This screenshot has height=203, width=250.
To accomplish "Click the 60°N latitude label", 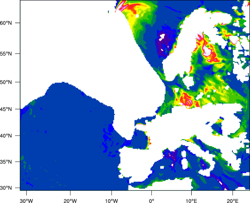I will click(x=6, y=23).
